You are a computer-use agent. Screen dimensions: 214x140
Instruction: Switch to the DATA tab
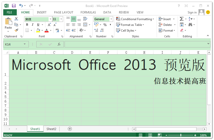(x=107, y=12)
